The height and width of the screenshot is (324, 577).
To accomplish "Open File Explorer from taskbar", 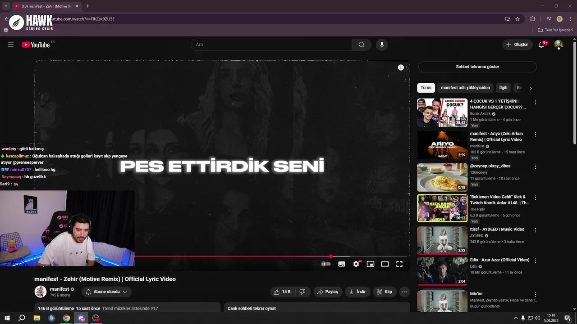I will [x=37, y=318].
